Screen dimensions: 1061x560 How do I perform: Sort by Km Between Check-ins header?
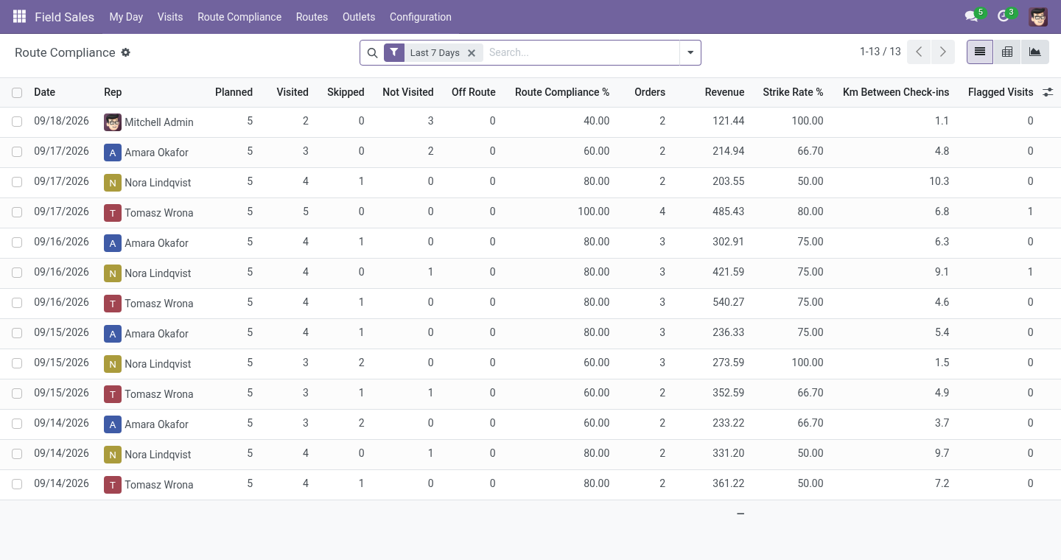896,92
